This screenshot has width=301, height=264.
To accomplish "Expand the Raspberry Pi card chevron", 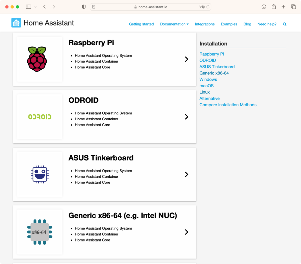I will coord(186,59).
